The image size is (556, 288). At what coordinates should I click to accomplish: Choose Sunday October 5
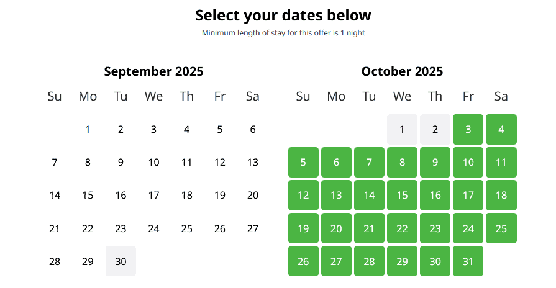pyautogui.click(x=303, y=162)
